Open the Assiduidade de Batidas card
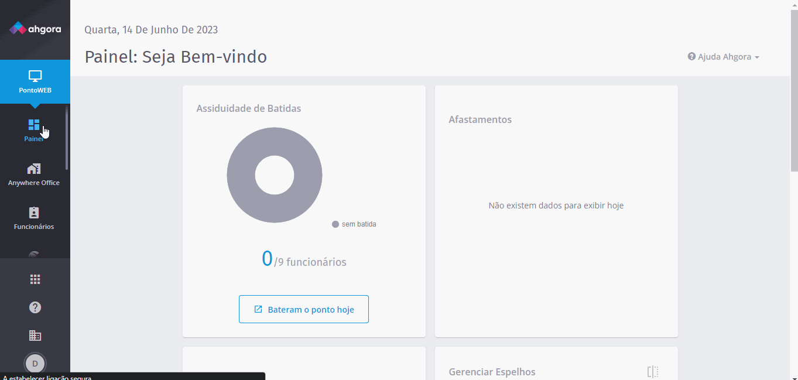Screen dimensions: 798x380 248,108
